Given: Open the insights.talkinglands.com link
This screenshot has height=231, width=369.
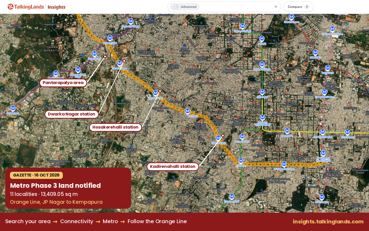Looking at the screenshot, I should click(x=328, y=222).
